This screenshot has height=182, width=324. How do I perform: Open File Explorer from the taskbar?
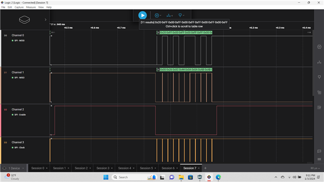coord(181,177)
